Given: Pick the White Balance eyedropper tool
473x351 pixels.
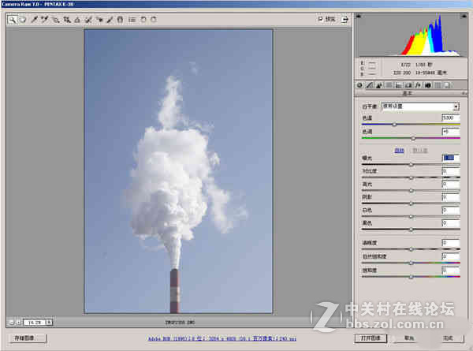Looking at the screenshot, I should coord(34,19).
